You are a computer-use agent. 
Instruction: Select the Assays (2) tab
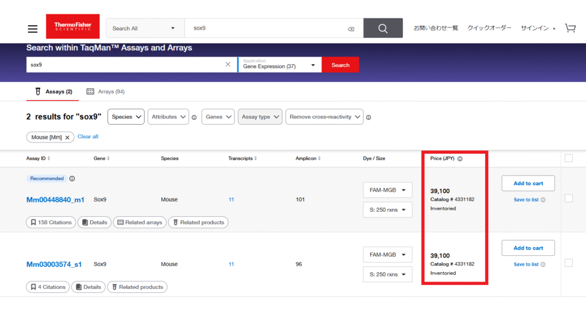tap(53, 92)
